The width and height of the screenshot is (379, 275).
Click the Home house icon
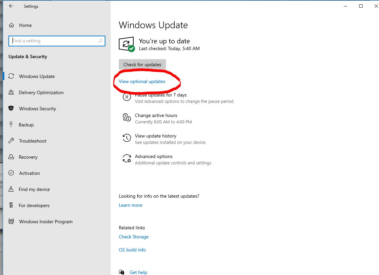coord(11,25)
